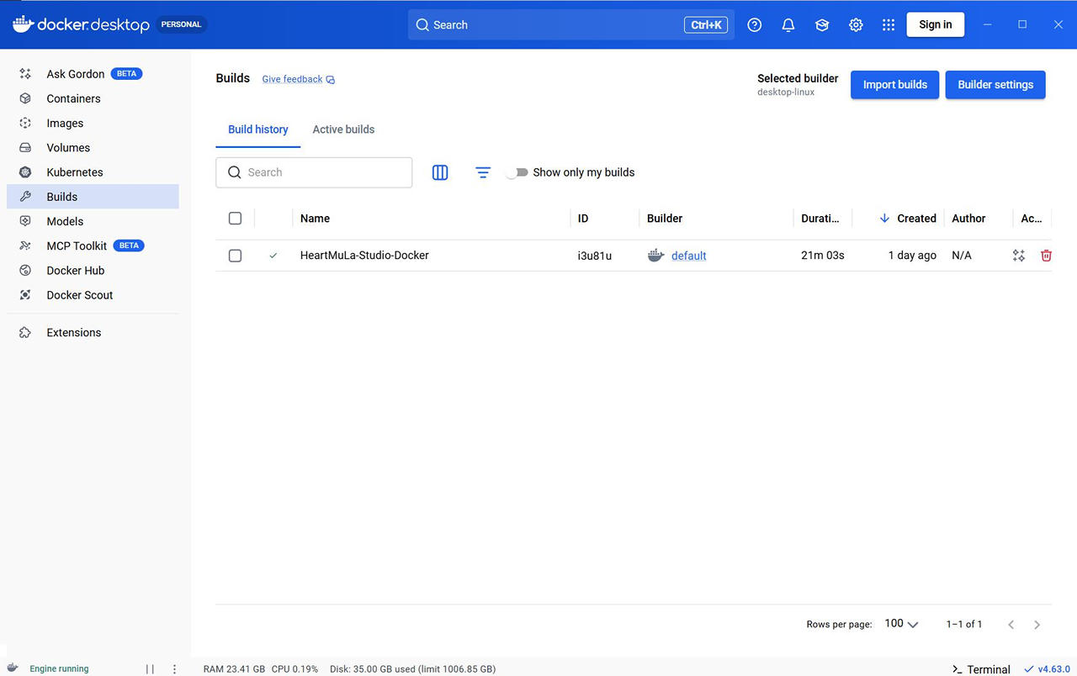
Task: Sort by the Created column arrow
Action: 884,219
